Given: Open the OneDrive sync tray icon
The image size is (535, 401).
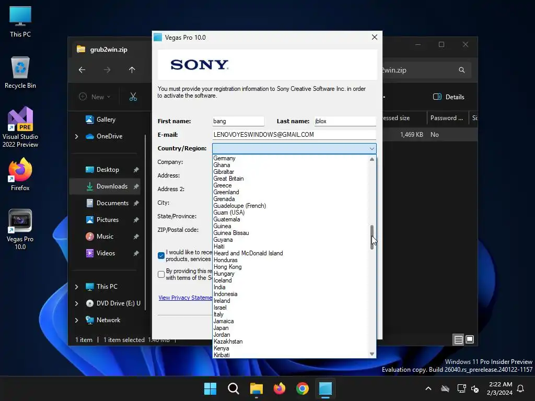Looking at the screenshot, I should (x=445, y=388).
